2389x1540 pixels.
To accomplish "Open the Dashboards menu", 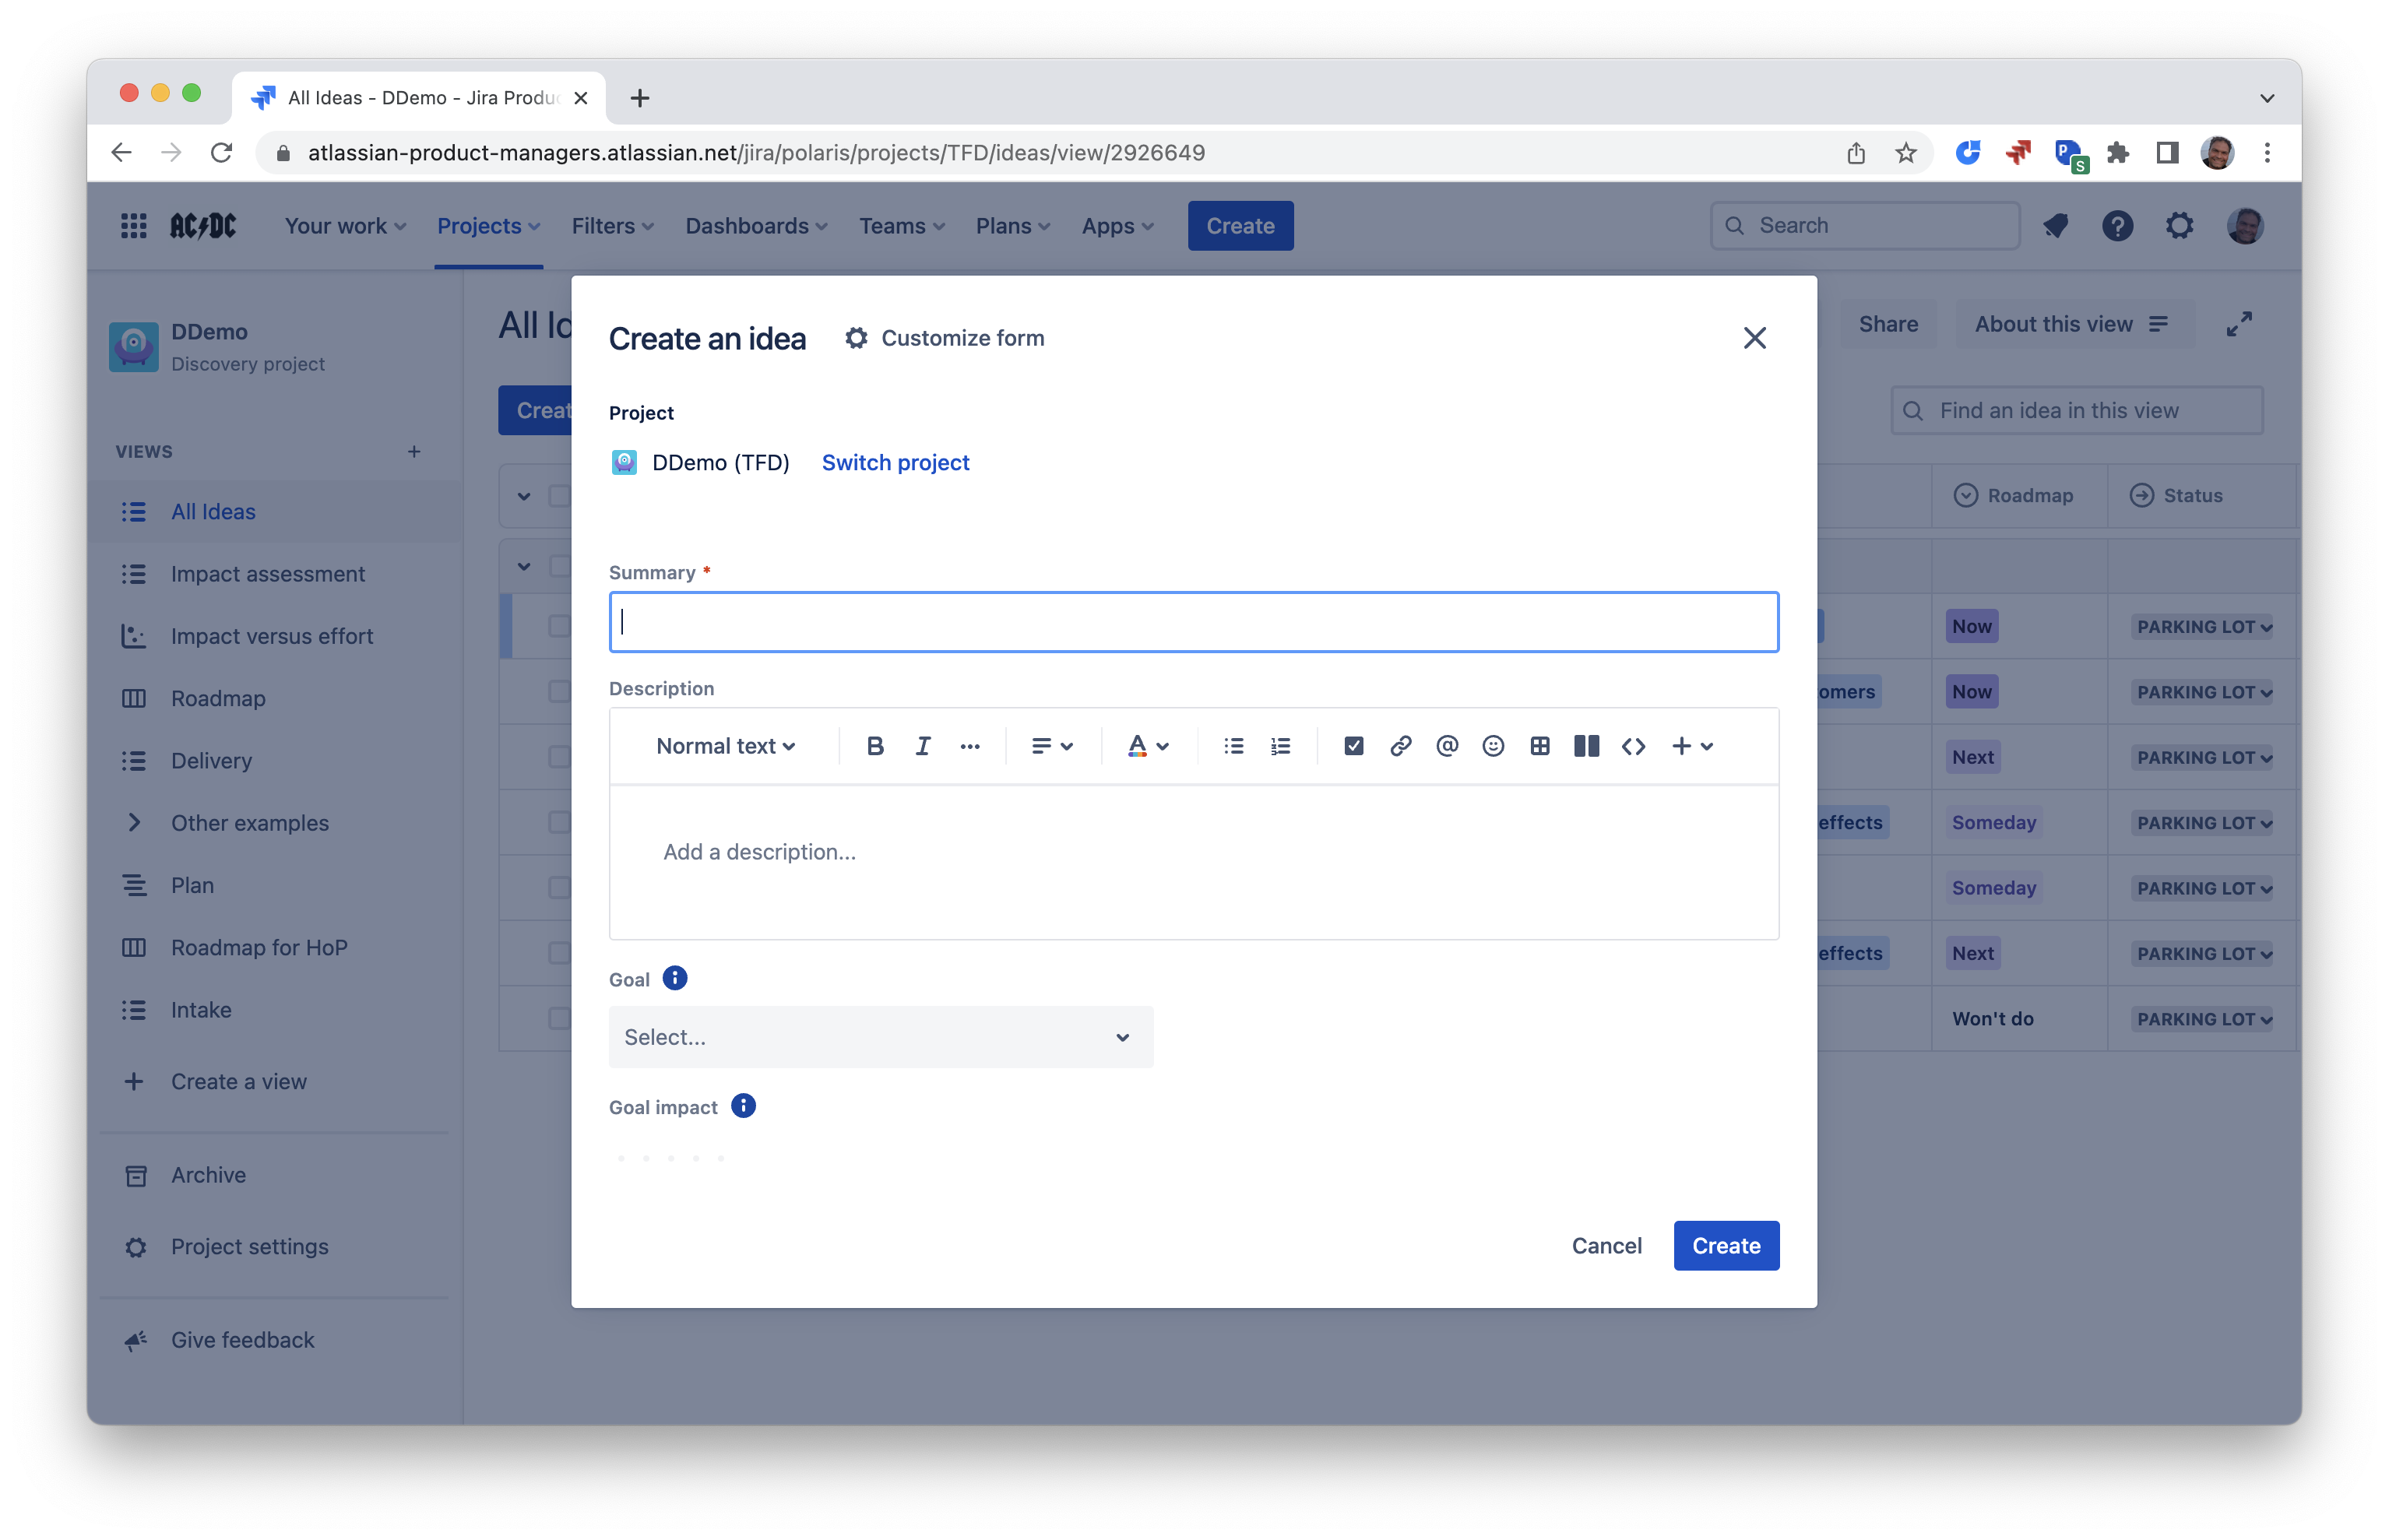I will pyautogui.click(x=756, y=226).
